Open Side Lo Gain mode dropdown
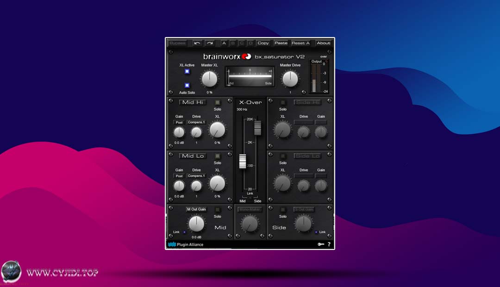The image size is (500, 287). pyautogui.click(x=321, y=176)
